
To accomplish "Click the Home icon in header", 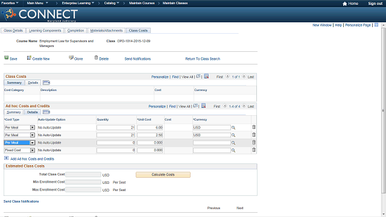I will tap(344, 4).
